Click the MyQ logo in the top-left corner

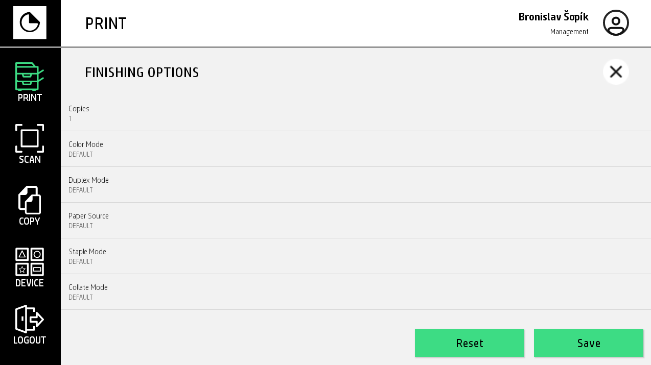[30, 22]
